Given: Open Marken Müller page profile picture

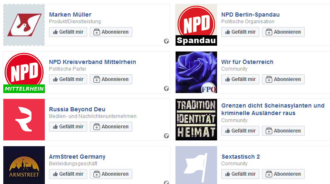Looking at the screenshot, I should click(24, 25).
